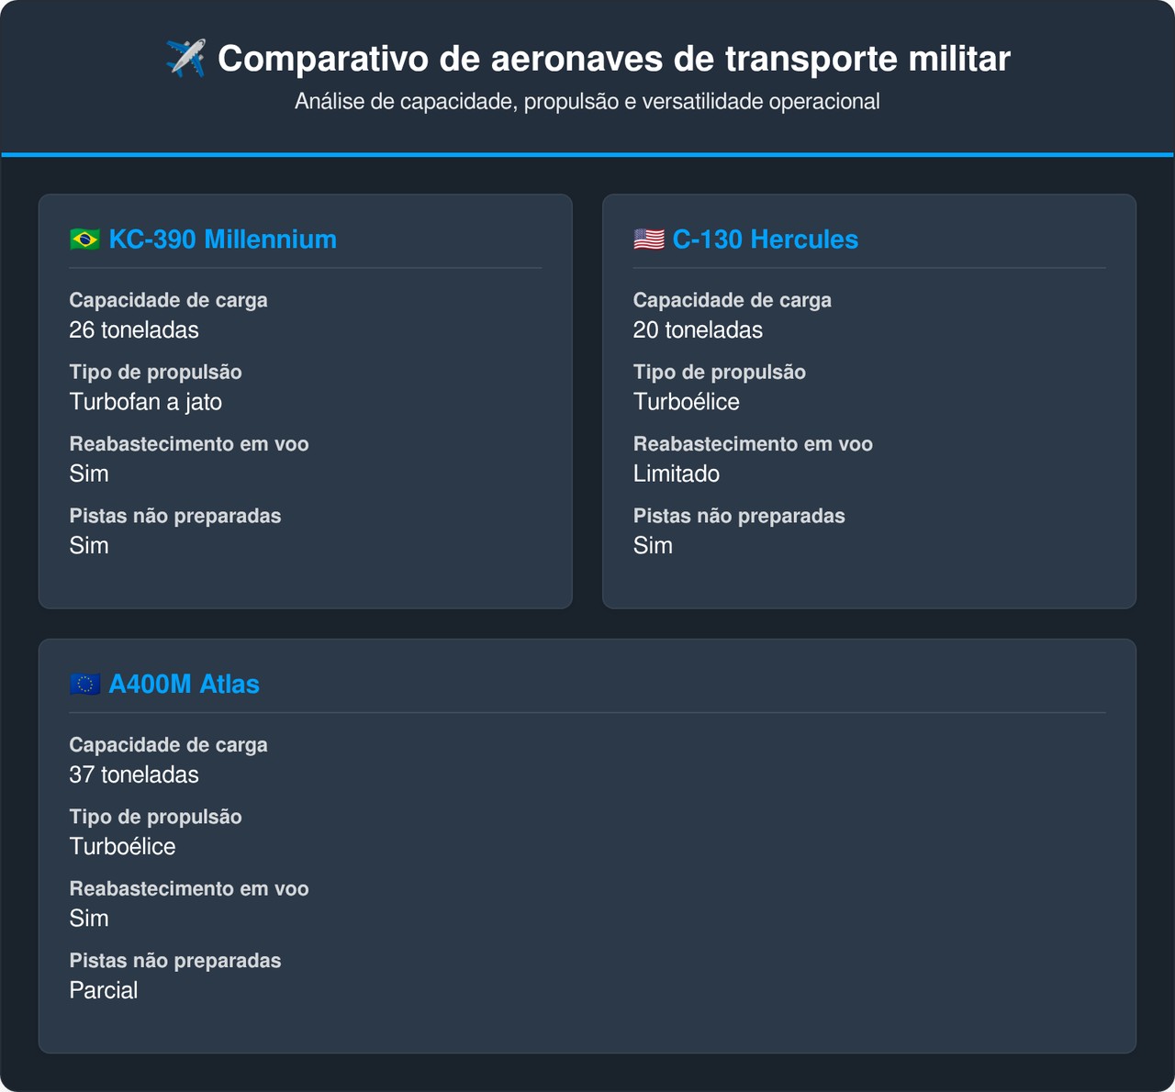The height and width of the screenshot is (1092, 1175).
Task: Click the European Union flag icon
Action: coord(85,685)
